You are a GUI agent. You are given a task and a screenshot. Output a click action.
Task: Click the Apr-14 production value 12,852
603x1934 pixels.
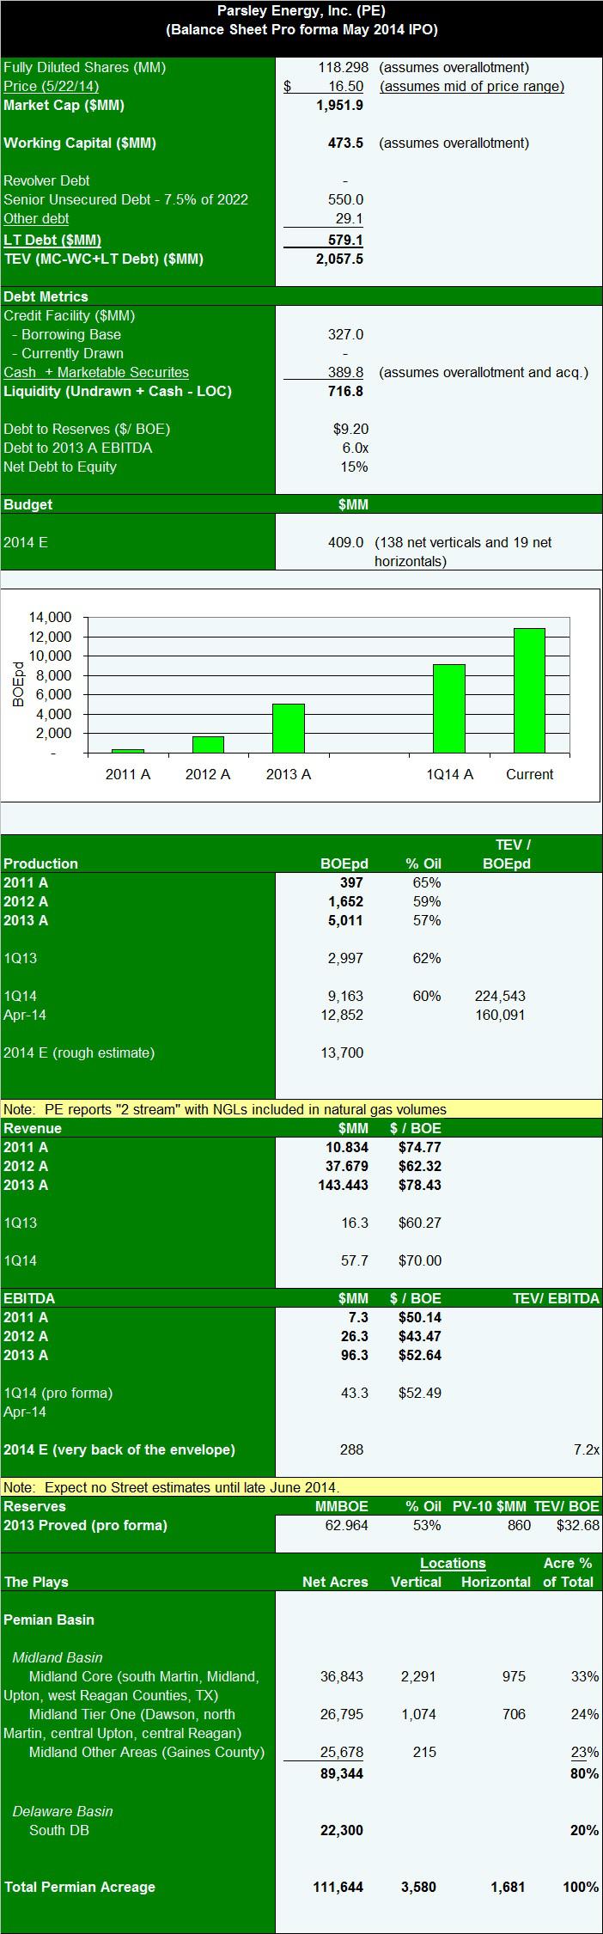(x=342, y=1016)
